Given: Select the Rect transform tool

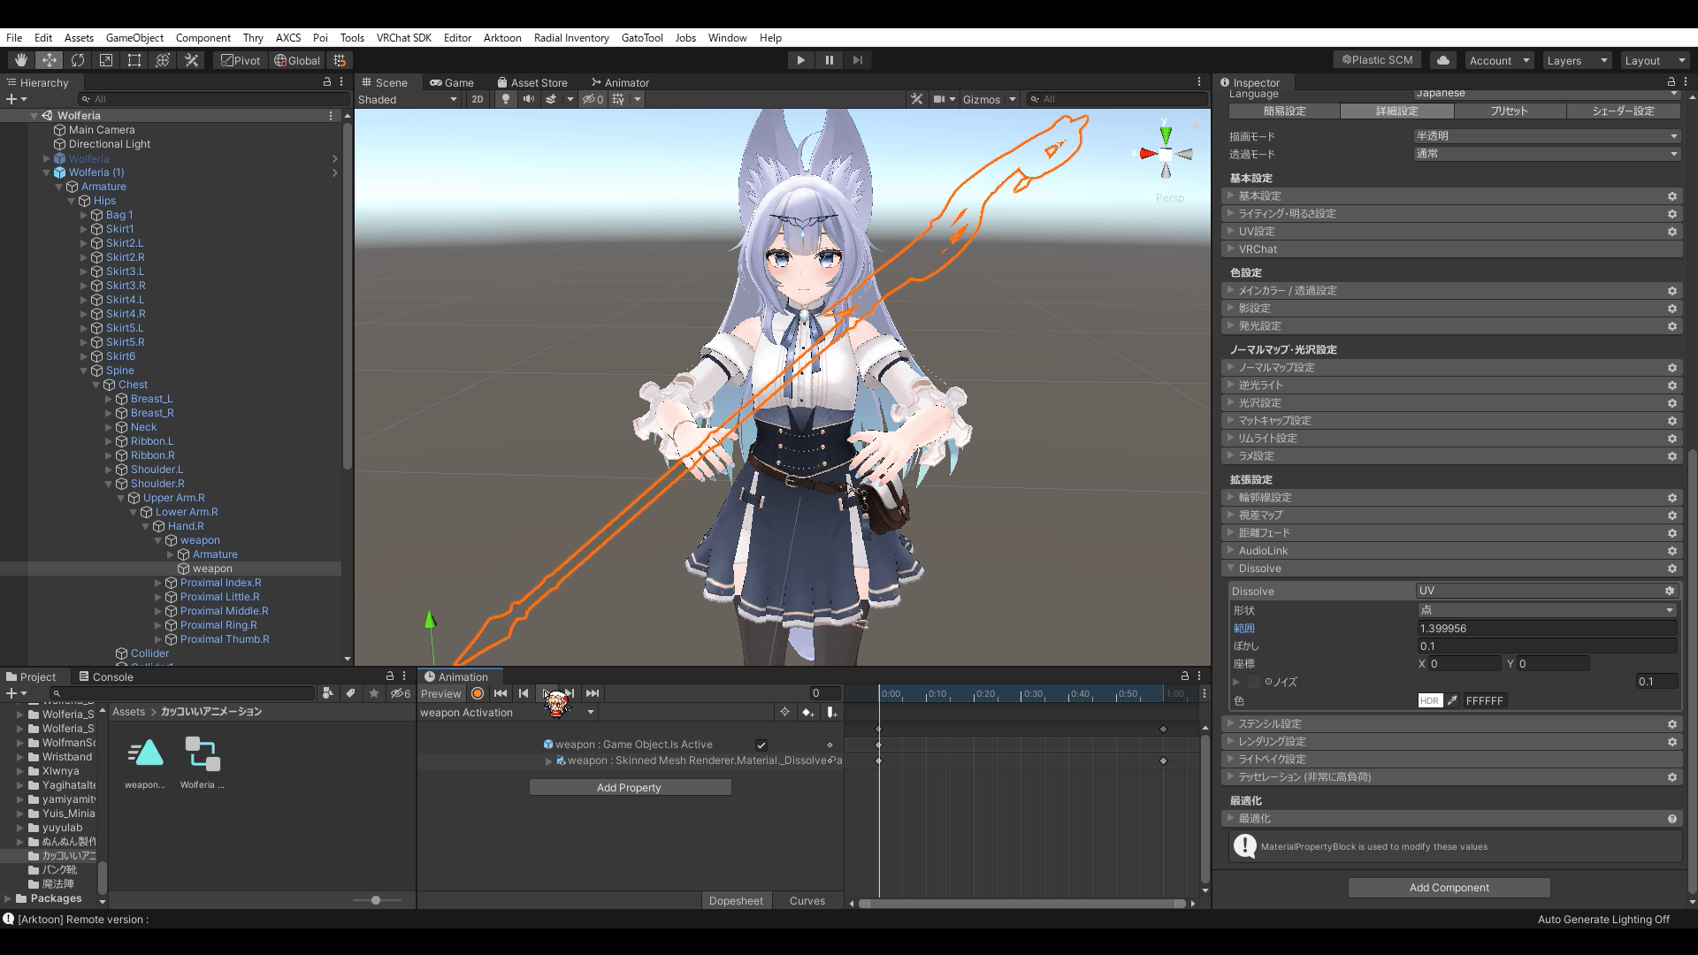Looking at the screenshot, I should (134, 60).
